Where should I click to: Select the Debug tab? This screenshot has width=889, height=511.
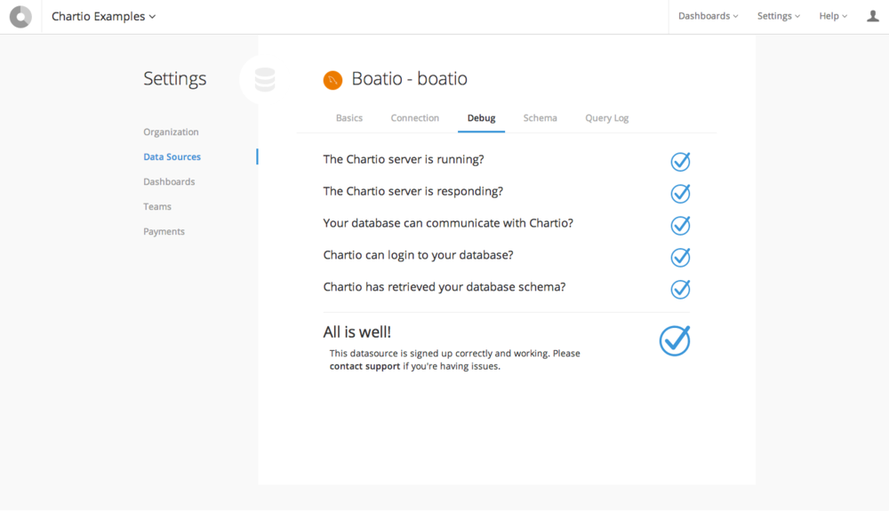[x=481, y=118]
